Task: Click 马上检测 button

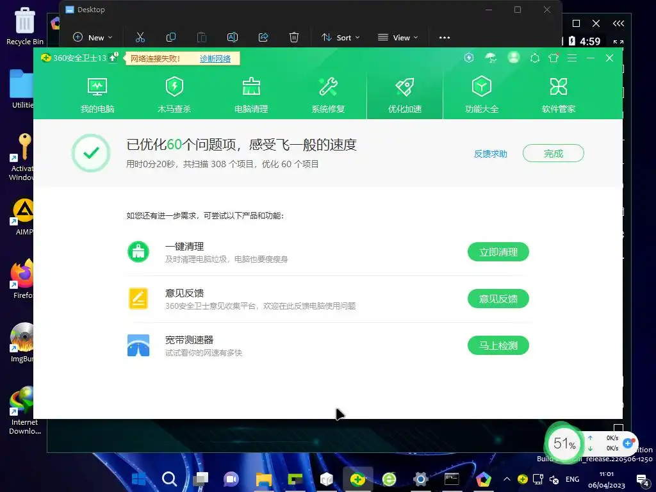Action: pos(498,345)
